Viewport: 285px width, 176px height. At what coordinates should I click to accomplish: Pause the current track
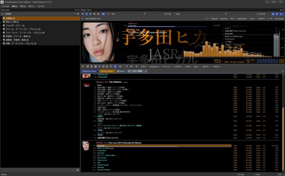(x=90, y=14)
